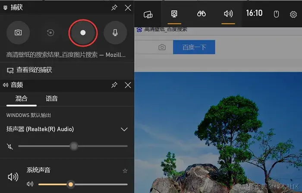The width and height of the screenshot is (302, 193).
Task: Click the 百度一下 search button in browser
Action: [194, 47]
